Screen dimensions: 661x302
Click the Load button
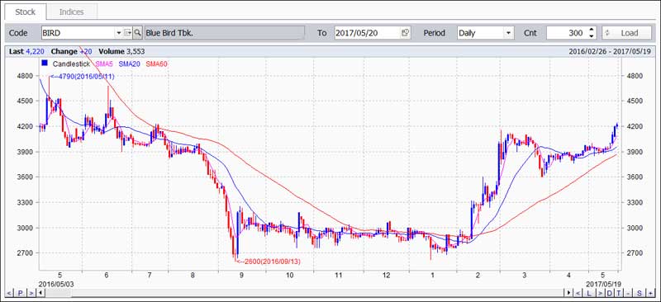point(626,32)
